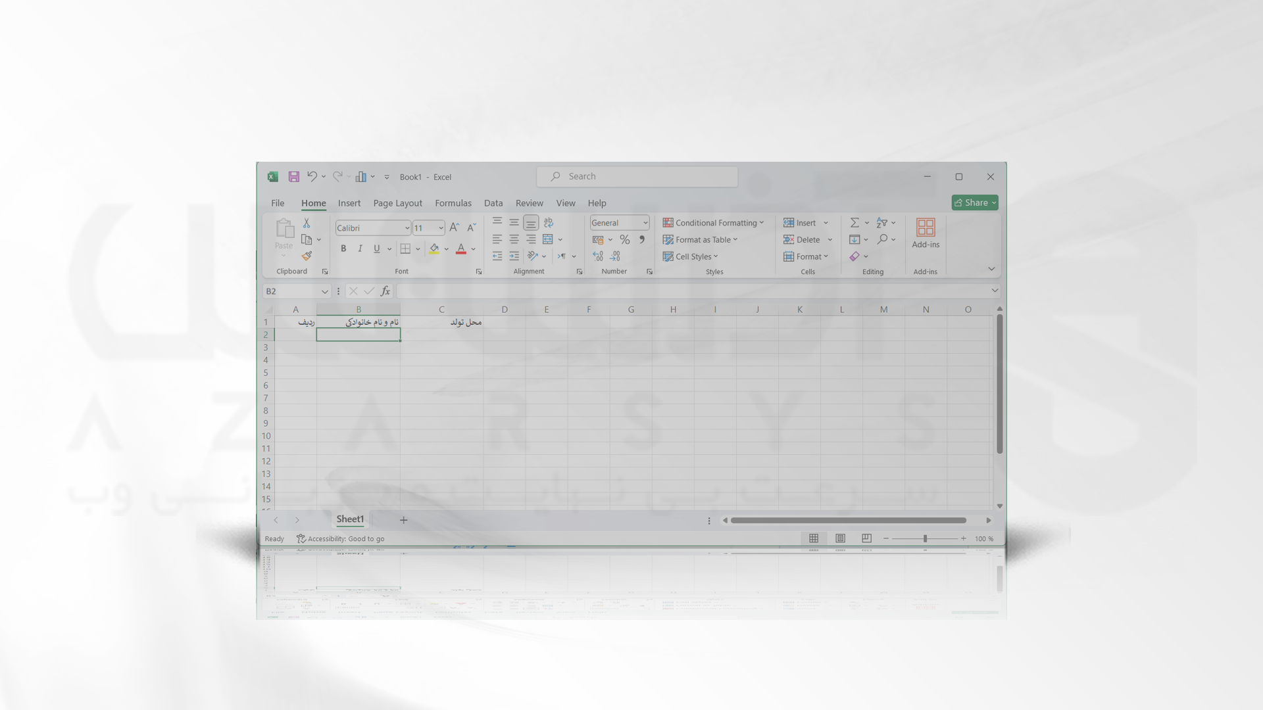Click the Orientation text angle icon
Viewport: 1263px width, 710px height.
pyautogui.click(x=533, y=256)
